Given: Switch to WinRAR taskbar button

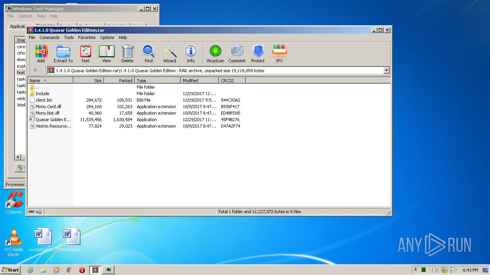Looking at the screenshot, I should [x=95, y=270].
